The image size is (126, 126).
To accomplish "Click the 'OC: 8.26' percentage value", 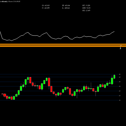I will 86,6.
